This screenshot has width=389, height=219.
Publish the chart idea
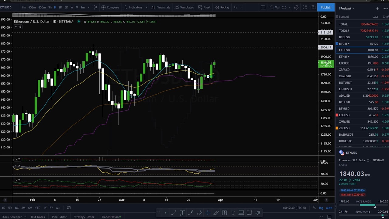(x=326, y=7)
